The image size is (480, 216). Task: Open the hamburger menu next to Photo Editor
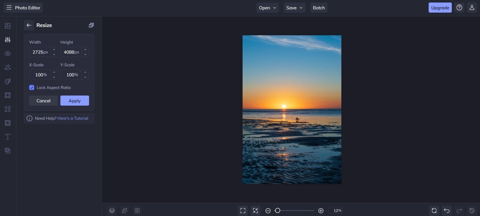(9, 7)
